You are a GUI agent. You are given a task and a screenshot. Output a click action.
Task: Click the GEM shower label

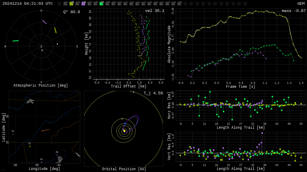point(301,4)
